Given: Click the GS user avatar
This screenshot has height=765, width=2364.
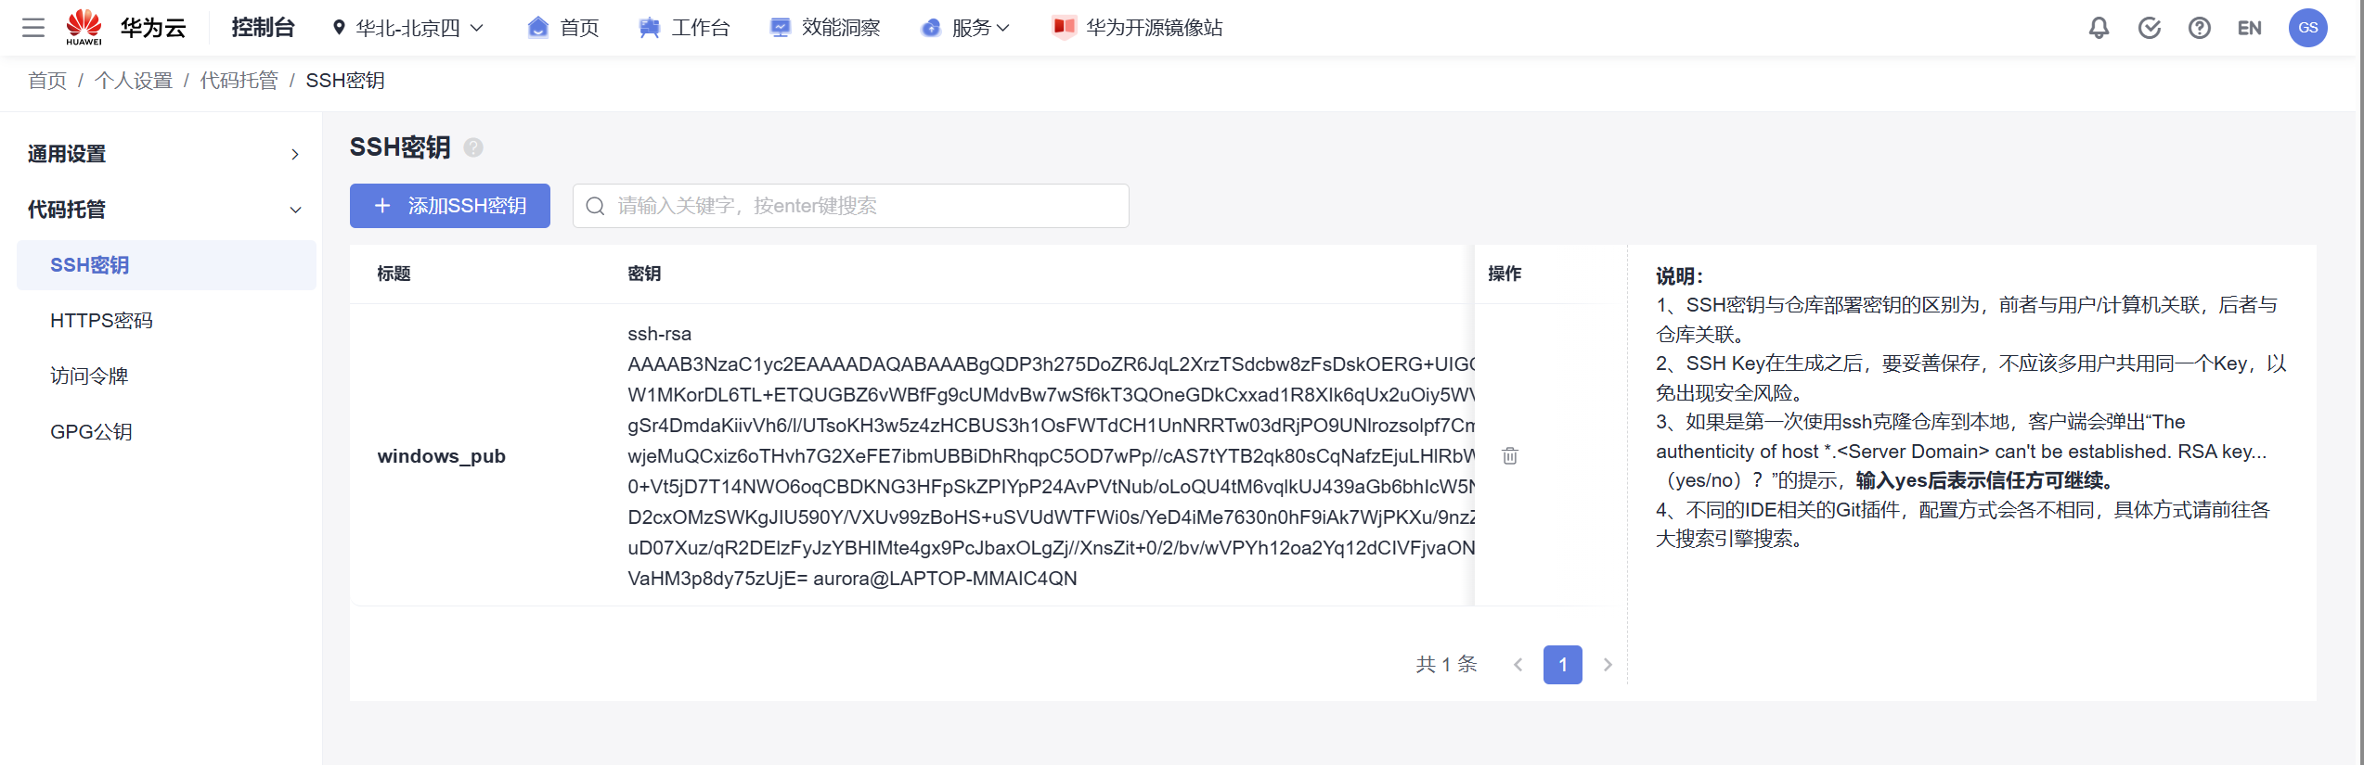Looking at the screenshot, I should [2308, 28].
